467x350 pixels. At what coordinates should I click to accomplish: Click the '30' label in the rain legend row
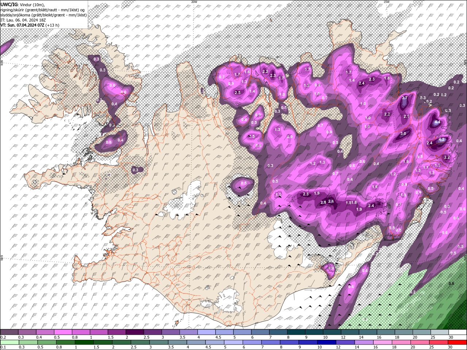[451, 347]
